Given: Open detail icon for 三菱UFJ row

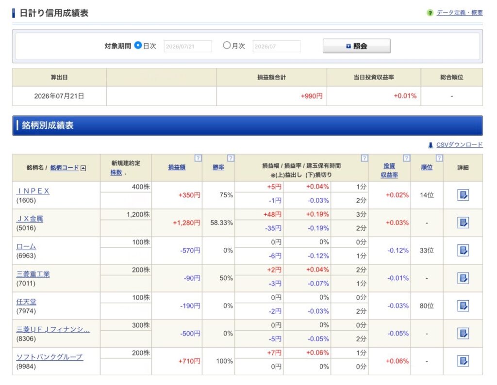Looking at the screenshot, I should coord(463,334).
